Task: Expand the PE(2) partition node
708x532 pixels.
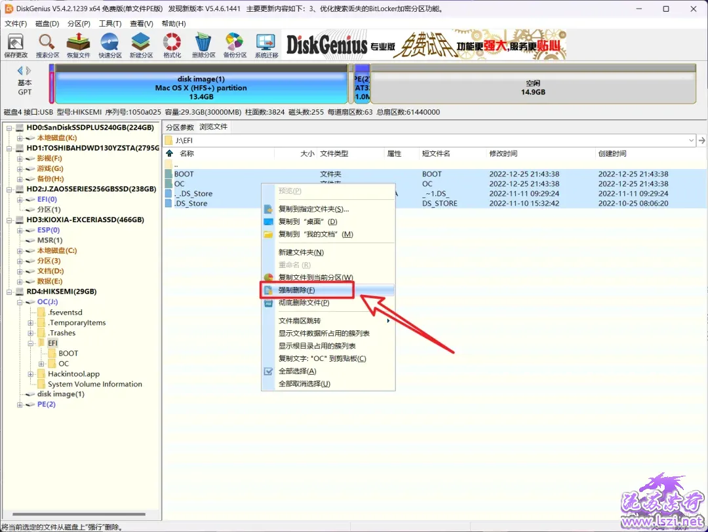Action: pyautogui.click(x=20, y=405)
